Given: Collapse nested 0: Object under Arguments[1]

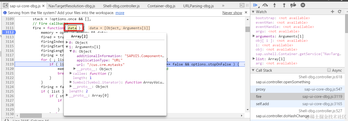Looking at the screenshot, I should 71,51.
